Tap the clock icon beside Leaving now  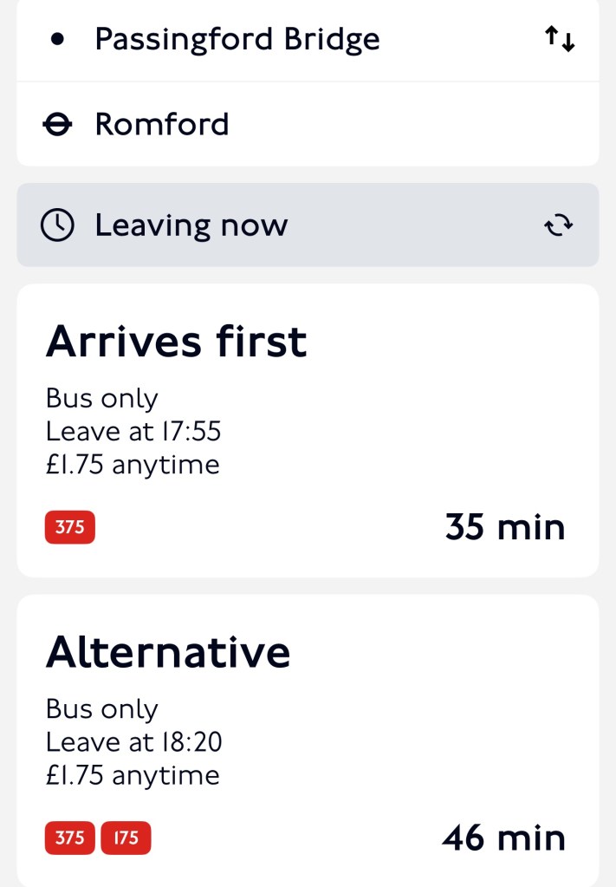[x=57, y=225]
